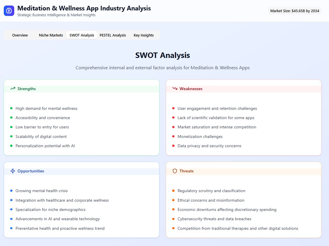The height and width of the screenshot is (246, 329).
Task: Select the SWOT Analysis tab
Action: (82, 35)
